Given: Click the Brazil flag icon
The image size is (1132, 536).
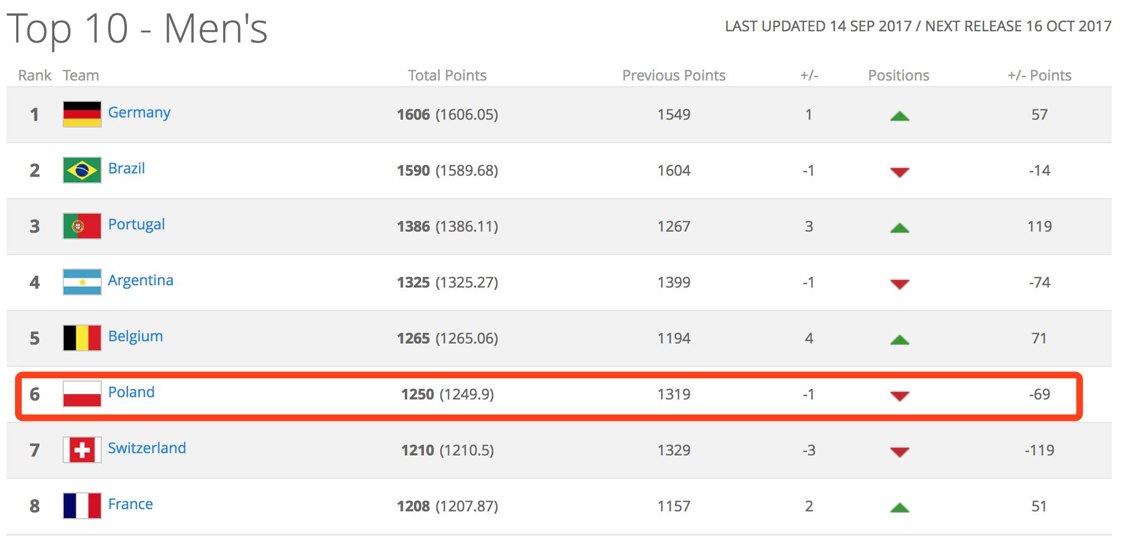Looking at the screenshot, I should 82,170.
